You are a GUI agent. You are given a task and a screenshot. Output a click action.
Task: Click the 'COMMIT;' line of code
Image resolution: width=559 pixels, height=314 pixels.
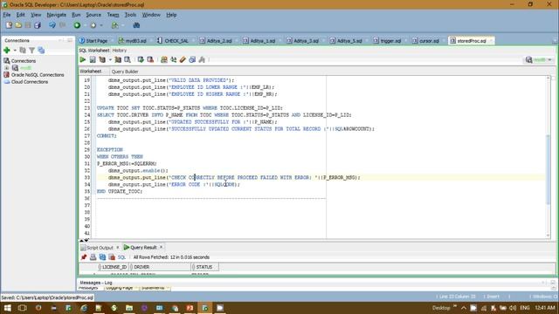click(107, 136)
